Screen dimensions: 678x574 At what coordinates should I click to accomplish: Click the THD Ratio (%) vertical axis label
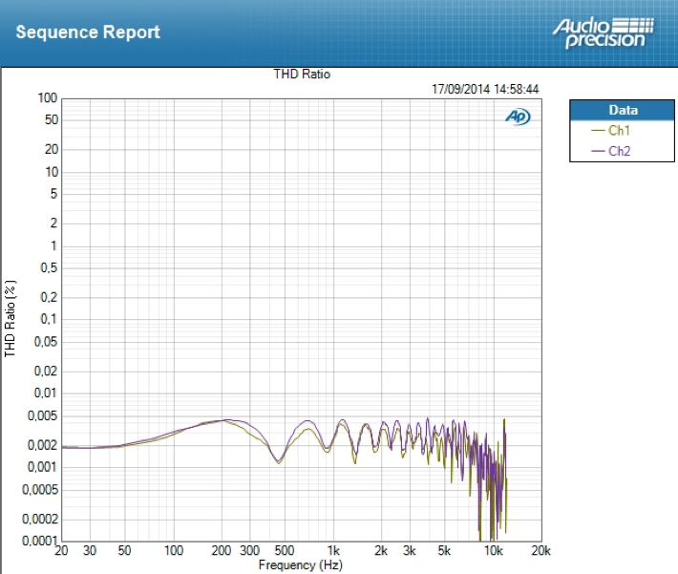click(x=11, y=319)
